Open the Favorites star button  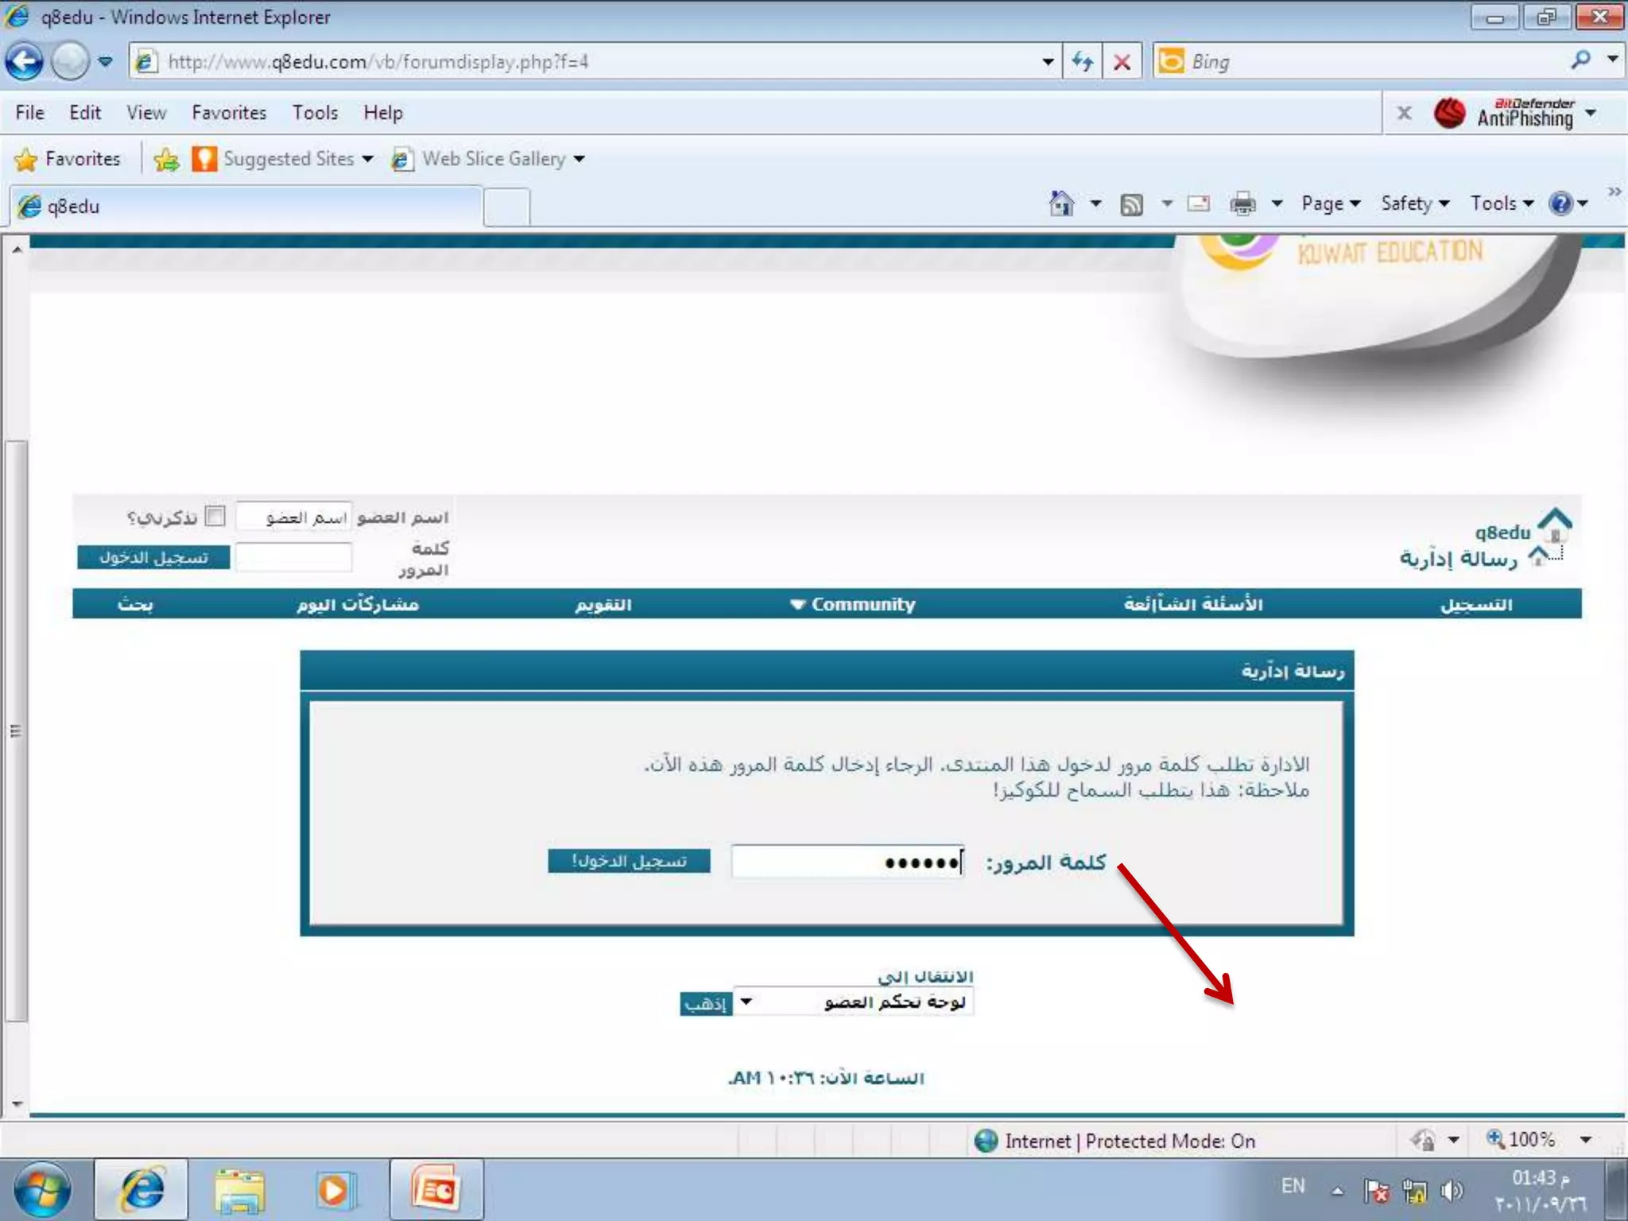(68, 159)
